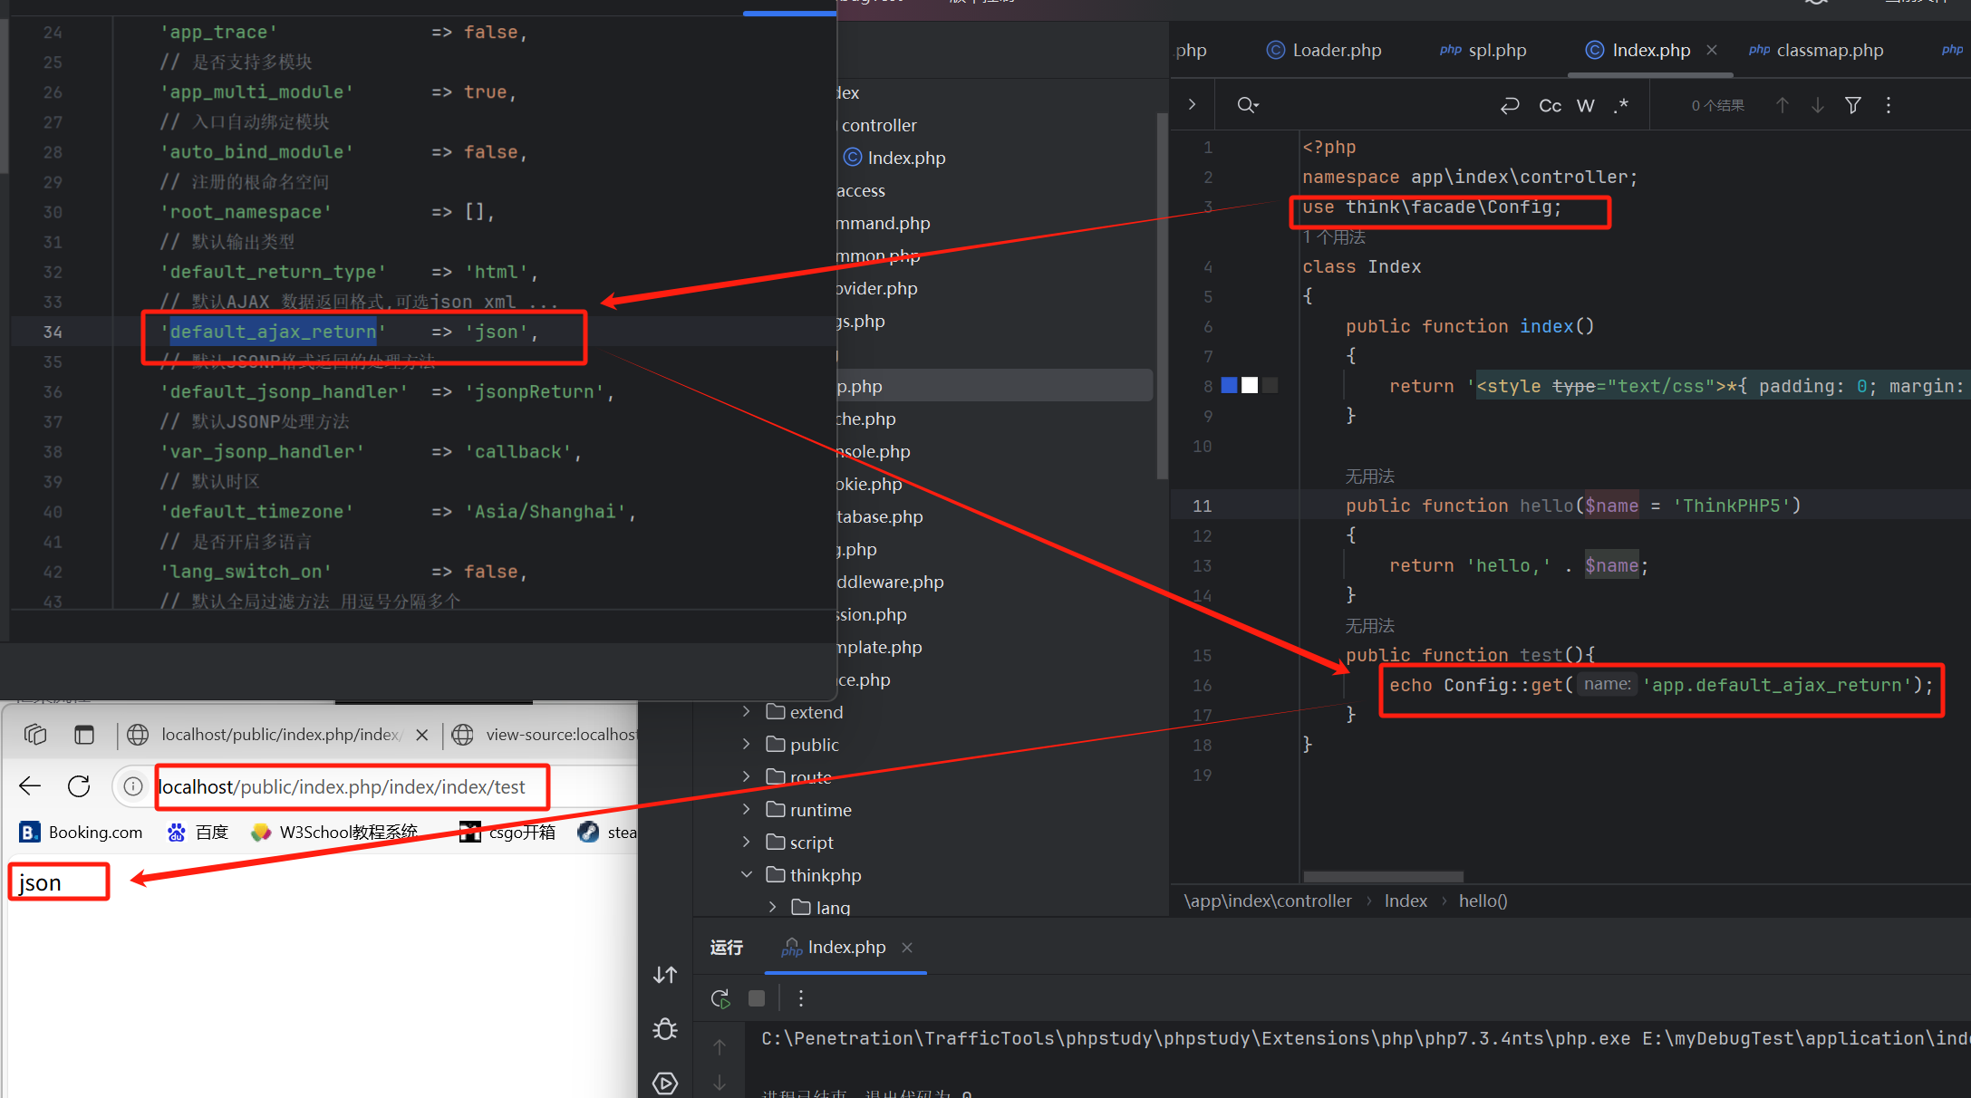The height and width of the screenshot is (1098, 1971).
Task: Click the browser address bar URL
Action: pyautogui.click(x=343, y=787)
